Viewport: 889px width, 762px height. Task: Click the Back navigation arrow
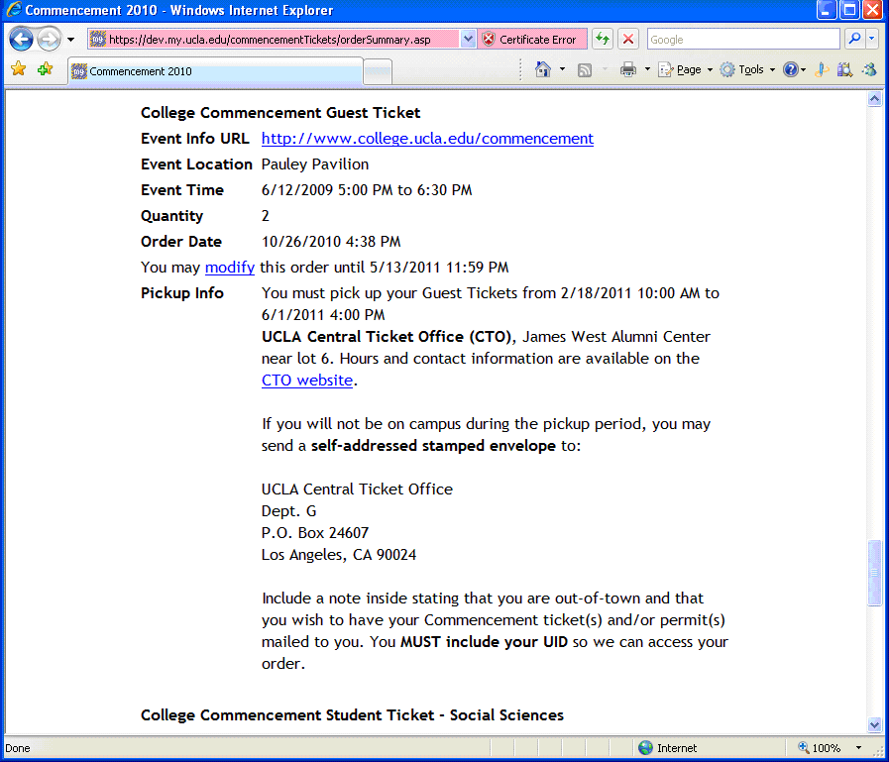coord(21,40)
